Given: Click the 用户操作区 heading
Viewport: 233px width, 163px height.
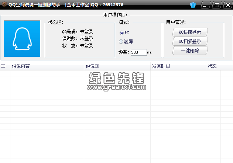Looking at the screenshot, I should [115, 15].
